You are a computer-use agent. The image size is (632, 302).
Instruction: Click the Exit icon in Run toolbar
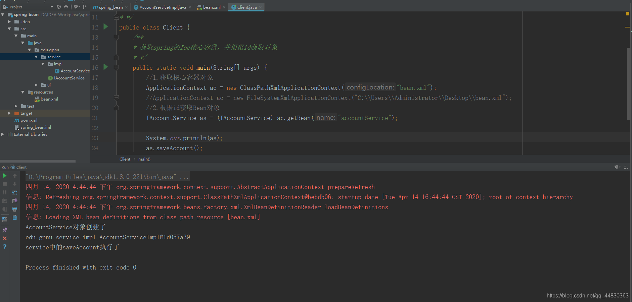pyautogui.click(x=5, y=209)
